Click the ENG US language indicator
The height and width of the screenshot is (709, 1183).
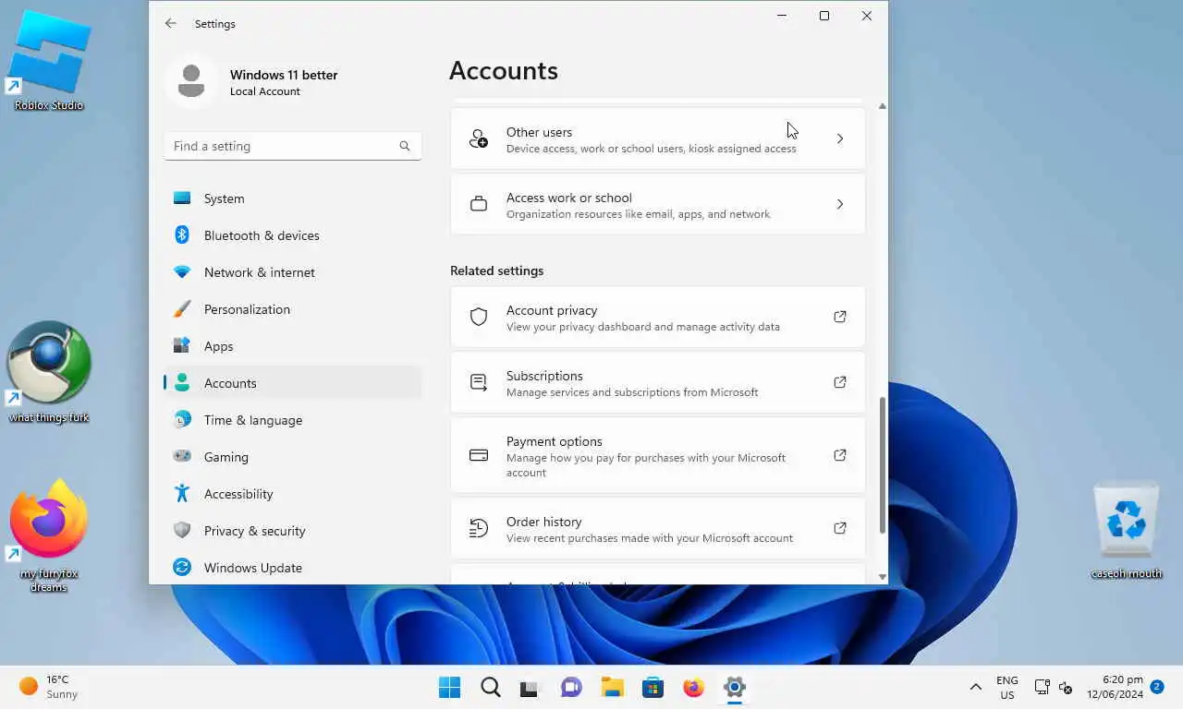click(x=1007, y=687)
